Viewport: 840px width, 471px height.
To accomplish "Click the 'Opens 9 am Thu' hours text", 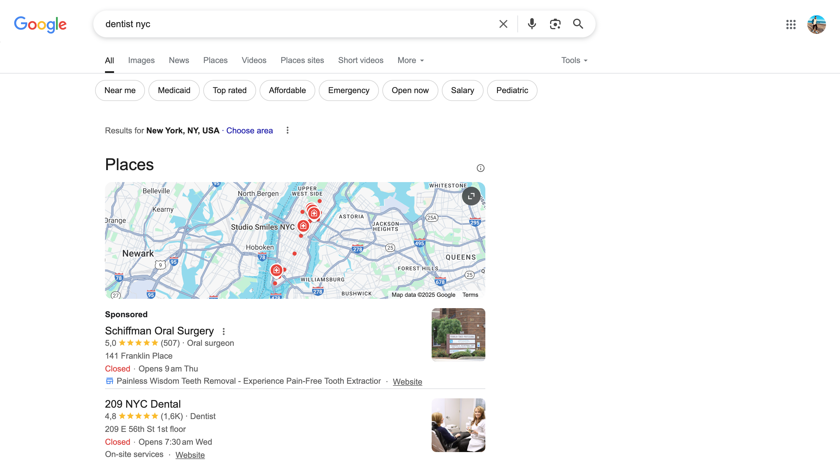I will pyautogui.click(x=168, y=369).
